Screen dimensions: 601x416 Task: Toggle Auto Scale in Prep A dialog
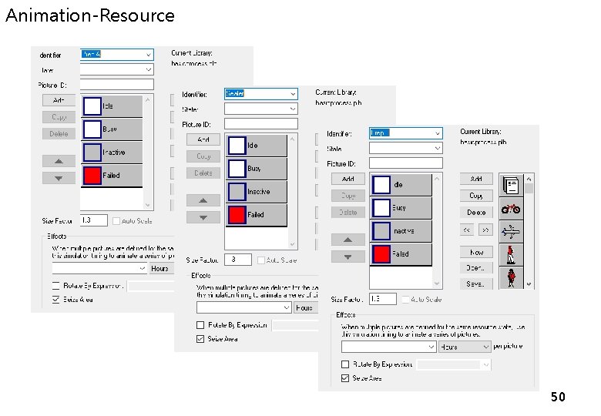tap(116, 220)
